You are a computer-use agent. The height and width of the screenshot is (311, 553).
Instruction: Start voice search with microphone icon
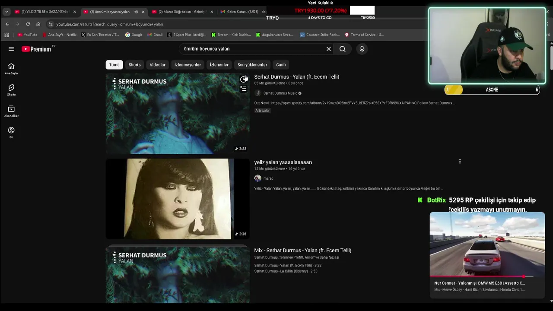(x=362, y=49)
